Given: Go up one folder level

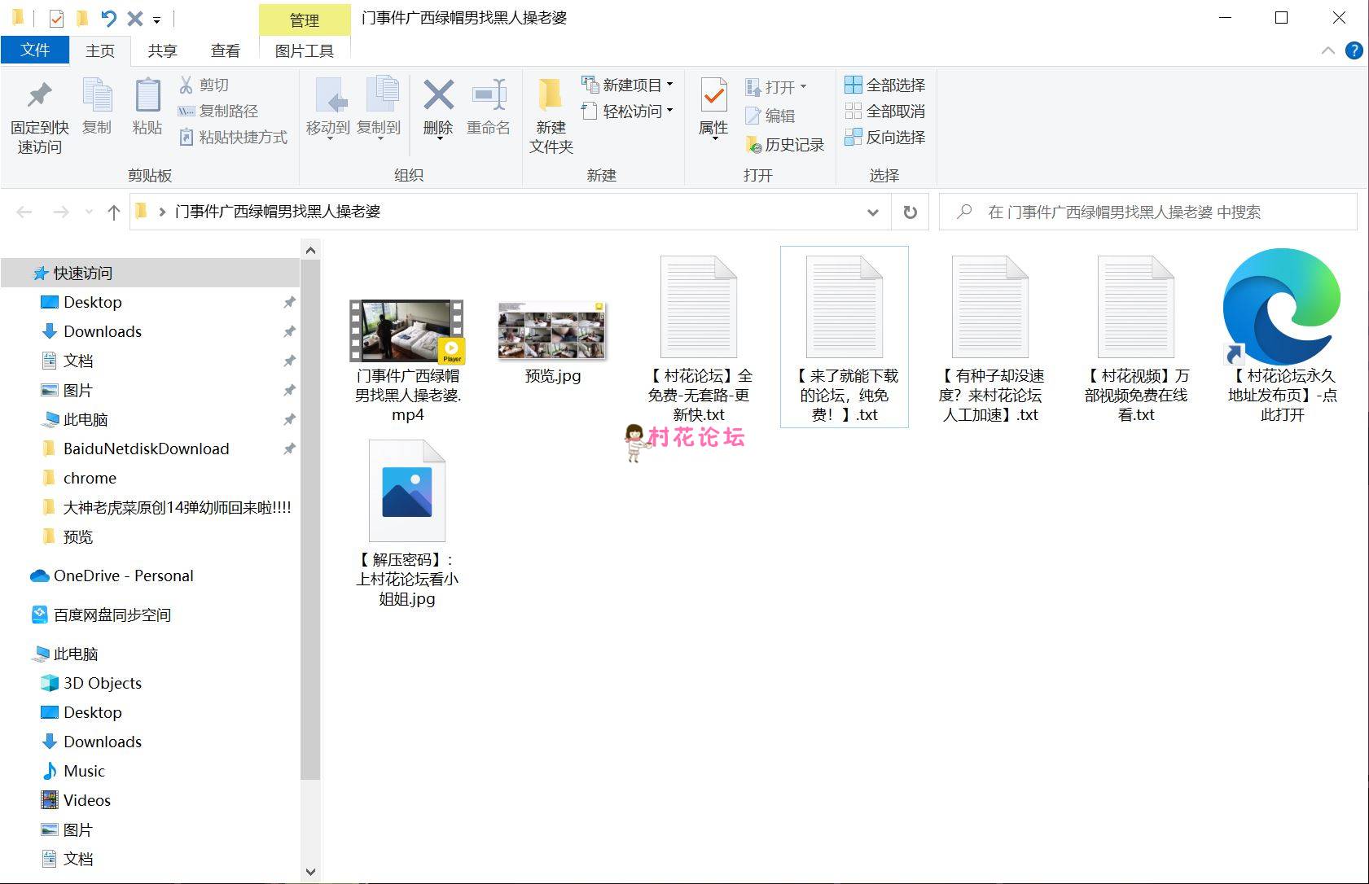Looking at the screenshot, I should 114,212.
